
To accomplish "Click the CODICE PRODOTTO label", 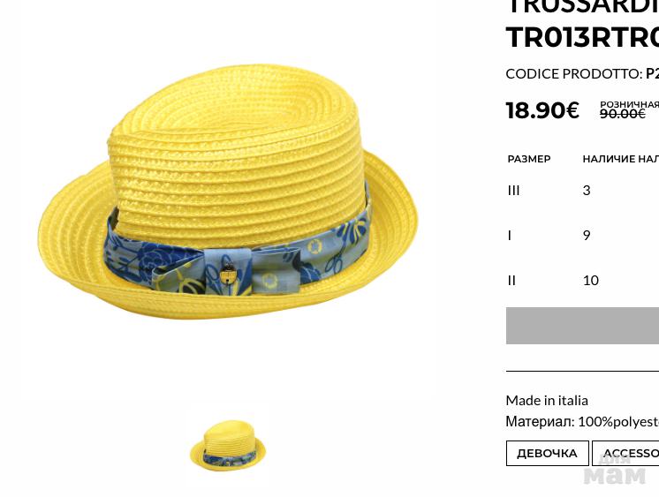I will point(574,74).
